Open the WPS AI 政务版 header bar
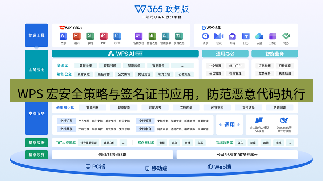The width and height of the screenshot is (323, 181). coord(125,54)
